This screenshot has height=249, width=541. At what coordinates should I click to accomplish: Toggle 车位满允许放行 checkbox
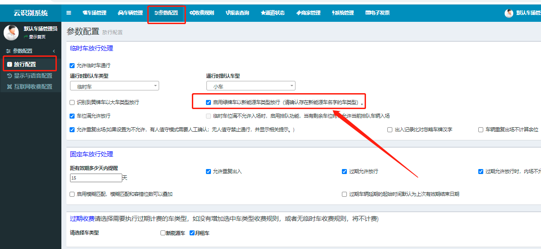[72, 116]
